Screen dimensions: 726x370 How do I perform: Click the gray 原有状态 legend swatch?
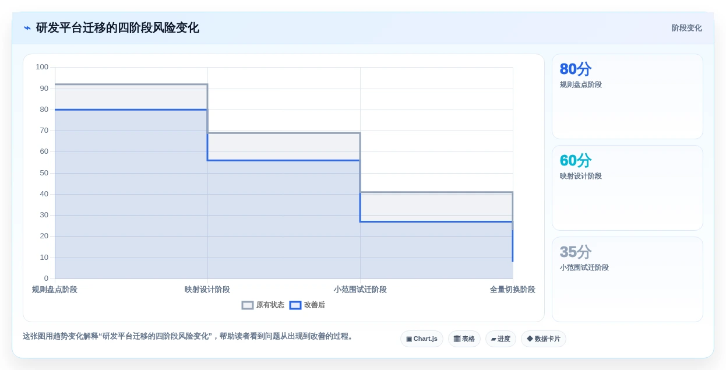click(248, 305)
